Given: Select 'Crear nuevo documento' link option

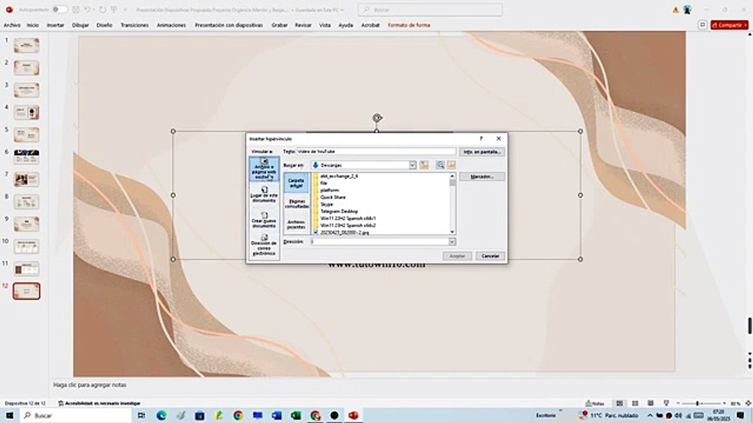Looking at the screenshot, I should click(264, 220).
